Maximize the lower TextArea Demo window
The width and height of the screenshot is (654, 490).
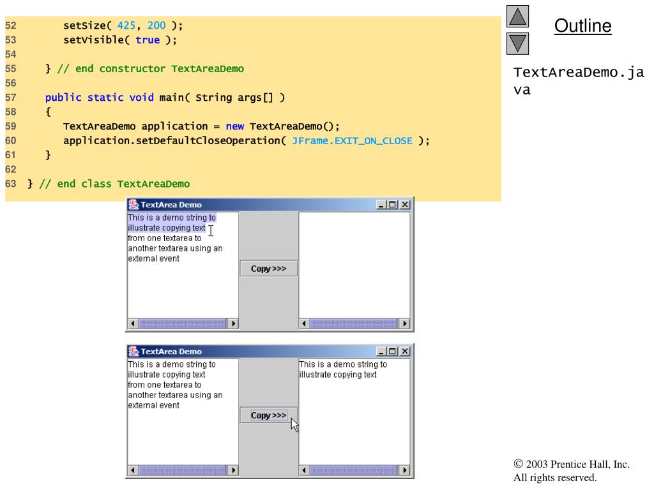pyautogui.click(x=393, y=352)
